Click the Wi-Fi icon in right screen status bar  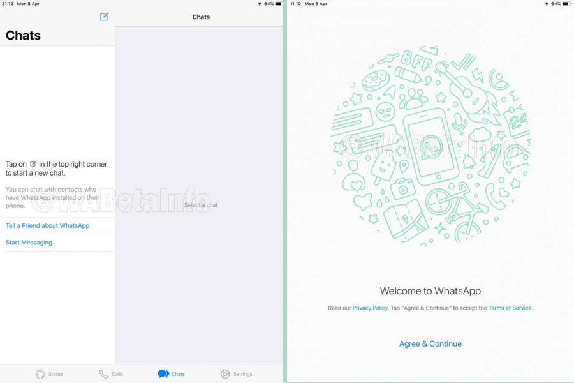(547, 4)
